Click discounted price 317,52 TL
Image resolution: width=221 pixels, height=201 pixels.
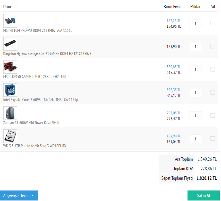(x=174, y=96)
